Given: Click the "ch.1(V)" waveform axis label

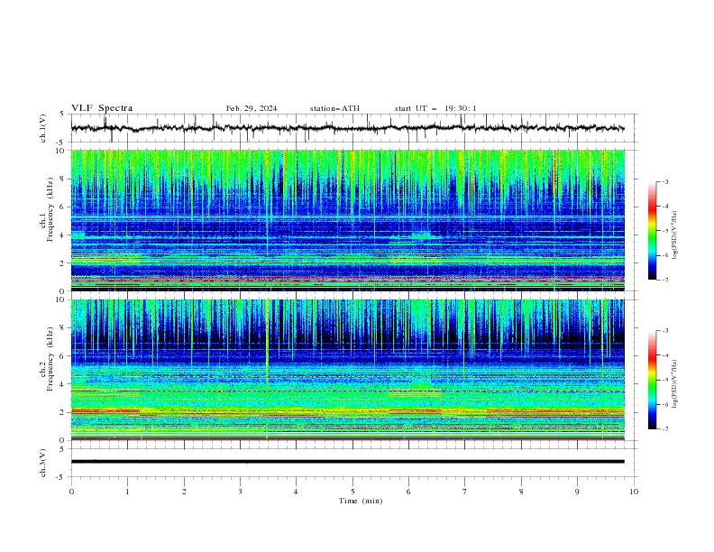Looking at the screenshot, I should tap(43, 128).
